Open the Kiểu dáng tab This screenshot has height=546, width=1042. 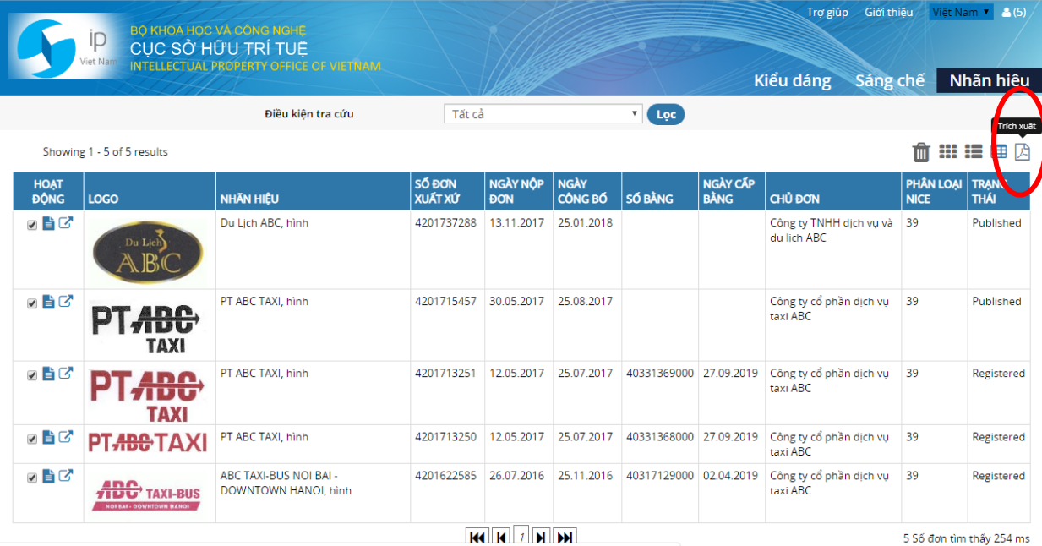coord(792,80)
